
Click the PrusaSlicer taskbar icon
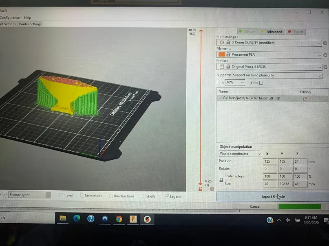coord(147,220)
